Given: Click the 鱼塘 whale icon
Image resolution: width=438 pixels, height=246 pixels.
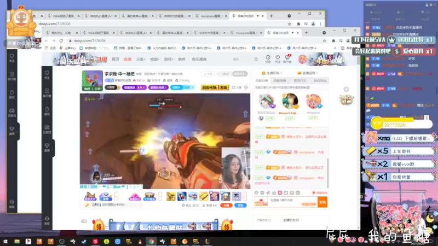Looking at the screenshot, I should click(x=106, y=197).
